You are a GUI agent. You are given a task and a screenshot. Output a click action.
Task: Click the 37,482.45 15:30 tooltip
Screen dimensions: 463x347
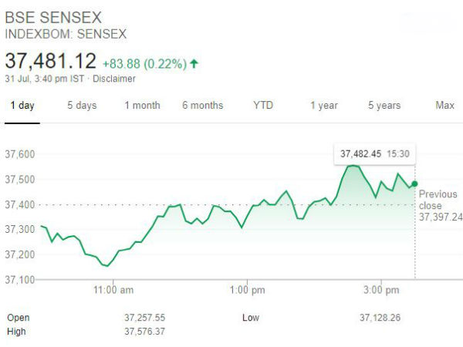click(x=375, y=154)
